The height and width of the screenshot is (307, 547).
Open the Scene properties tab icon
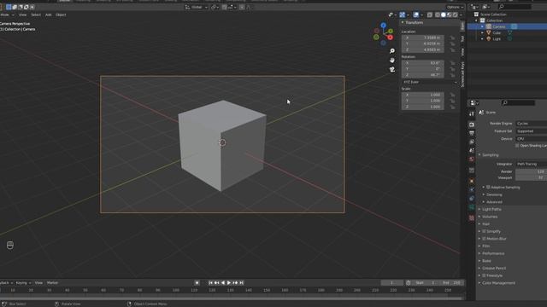pyautogui.click(x=472, y=150)
